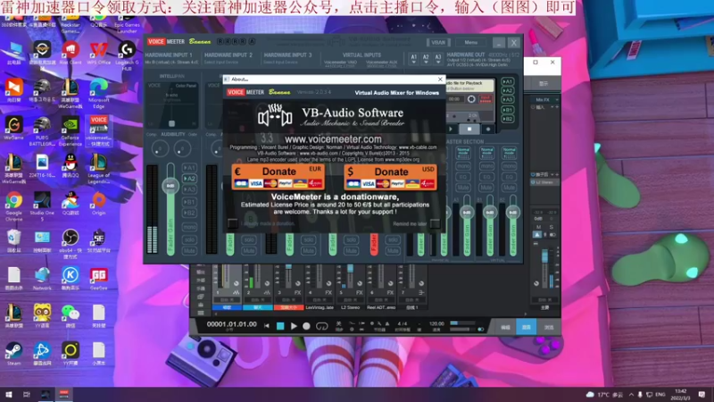Toggle cassette recorder A1 output button
Image resolution: width=714 pixels, height=402 pixels.
point(508,82)
